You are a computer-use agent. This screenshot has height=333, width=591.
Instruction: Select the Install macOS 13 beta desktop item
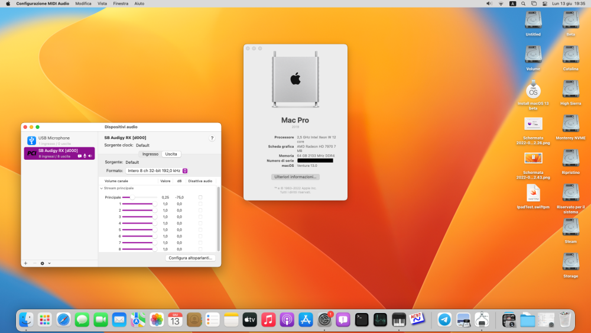(x=533, y=96)
